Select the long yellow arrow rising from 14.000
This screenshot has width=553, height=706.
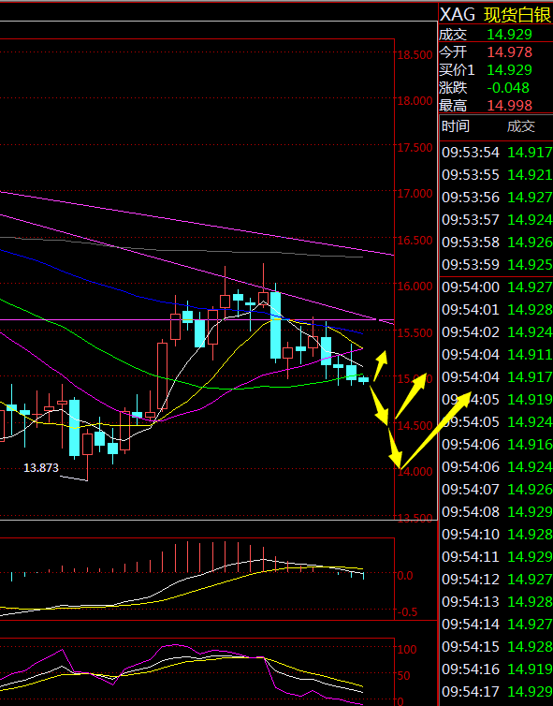click(435, 431)
